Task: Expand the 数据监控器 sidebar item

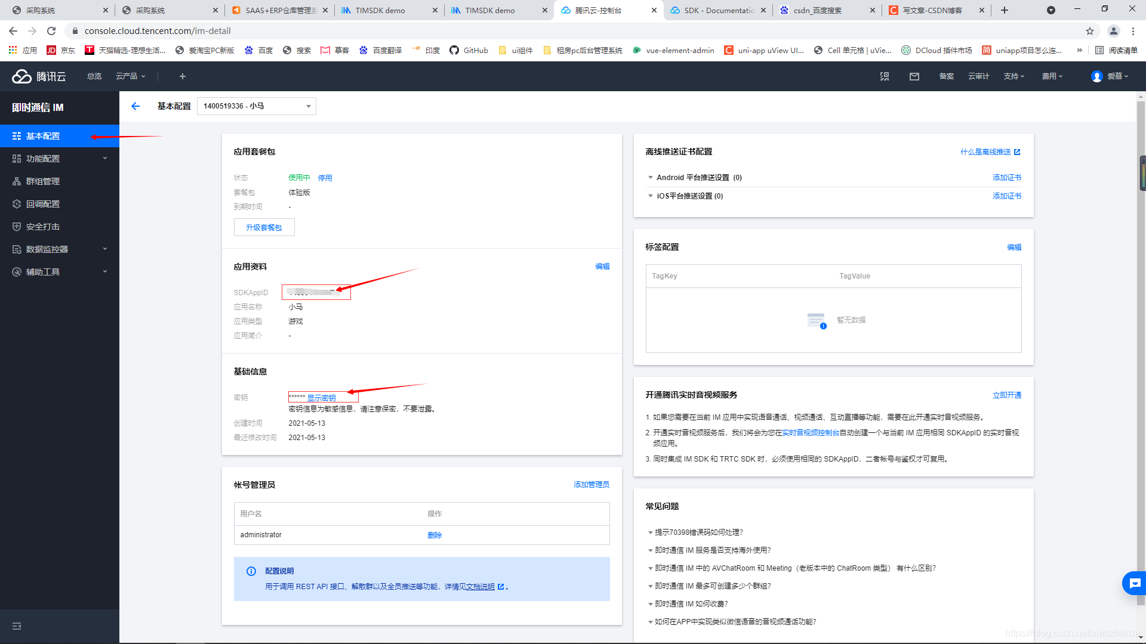Action: pyautogui.click(x=60, y=249)
